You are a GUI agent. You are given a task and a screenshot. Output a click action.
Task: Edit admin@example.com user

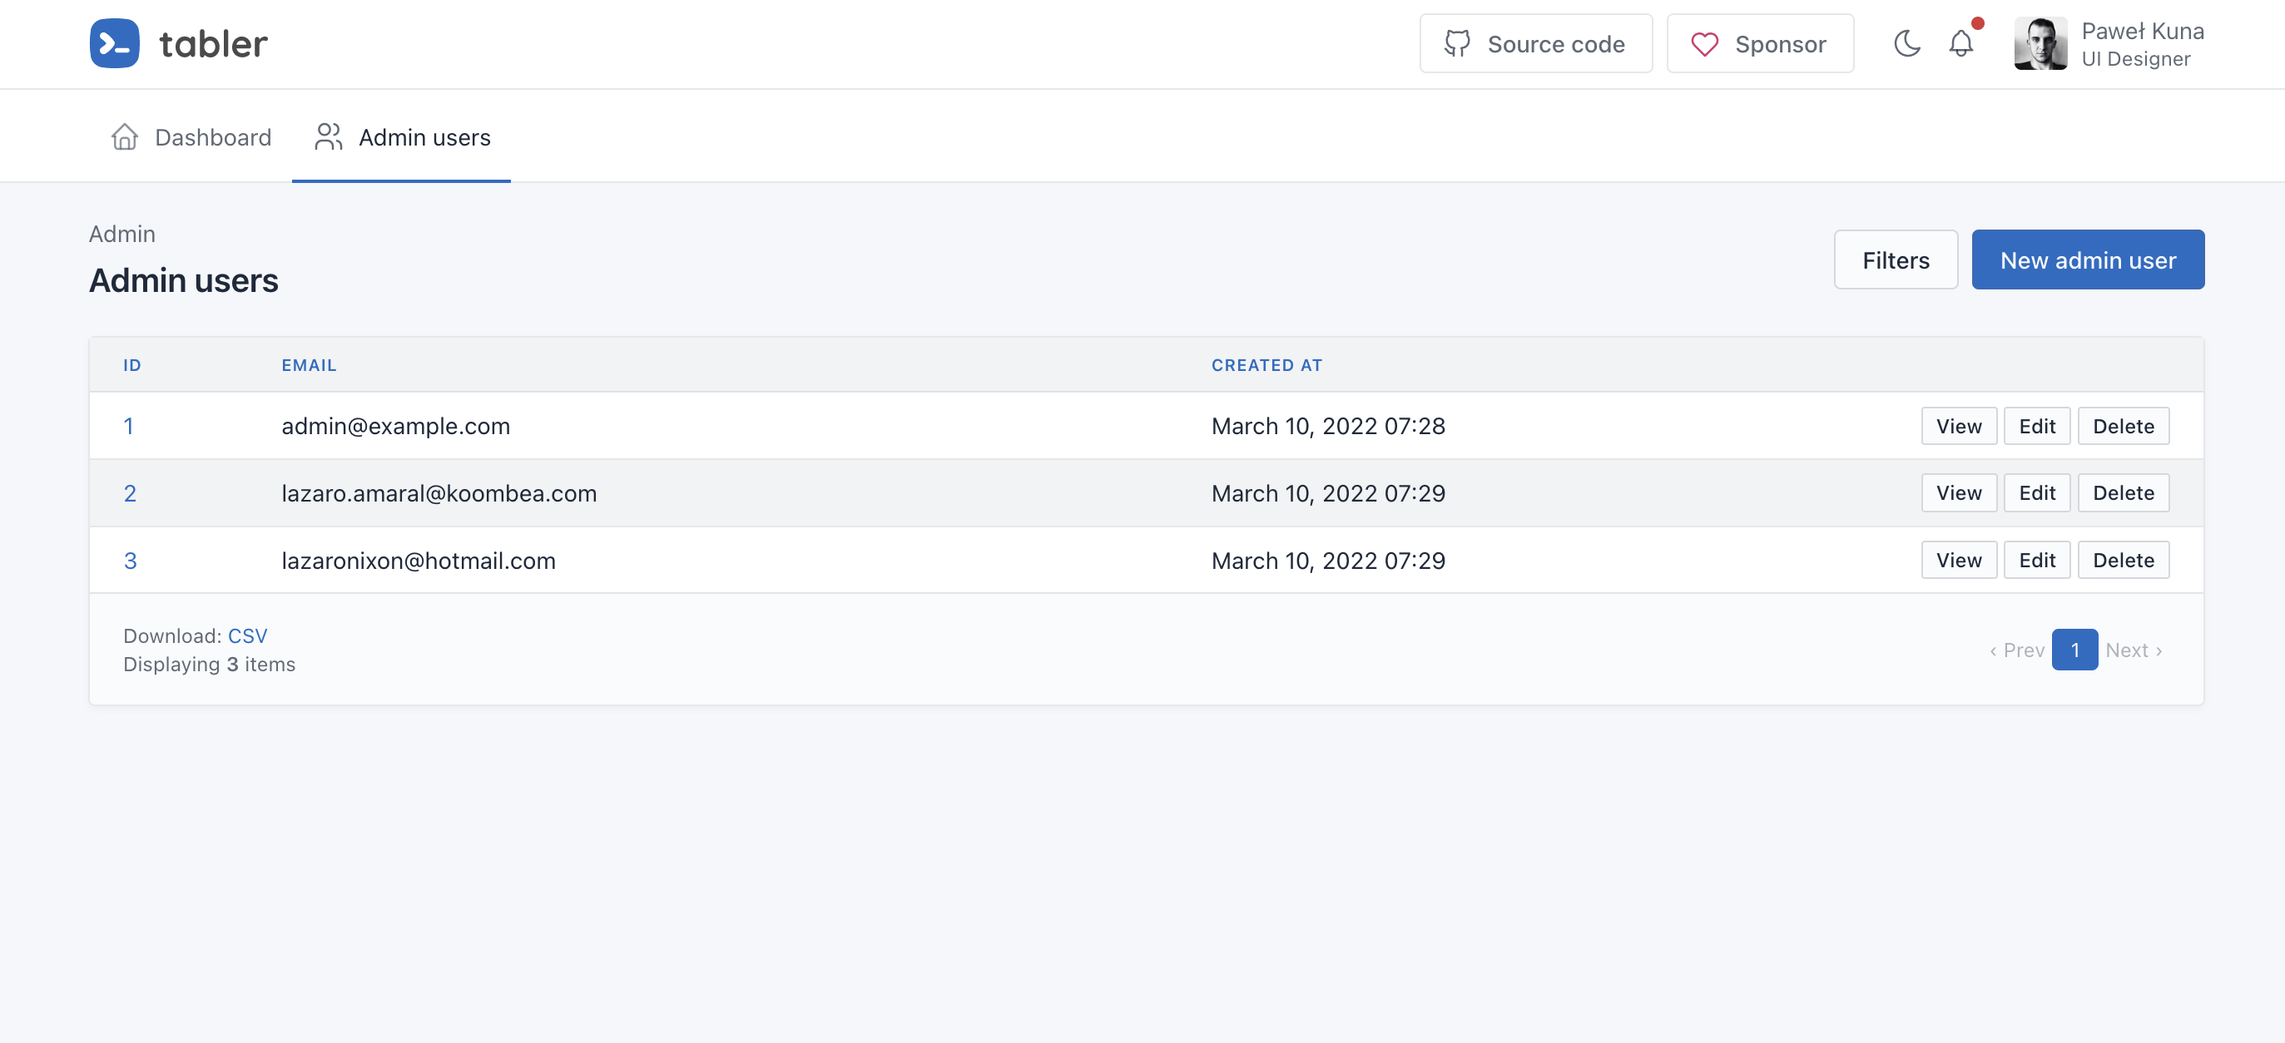point(2037,427)
